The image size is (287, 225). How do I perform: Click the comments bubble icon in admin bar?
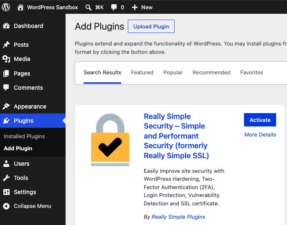(x=114, y=8)
